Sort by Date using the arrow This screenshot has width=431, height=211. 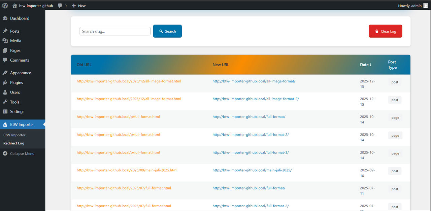click(370, 65)
